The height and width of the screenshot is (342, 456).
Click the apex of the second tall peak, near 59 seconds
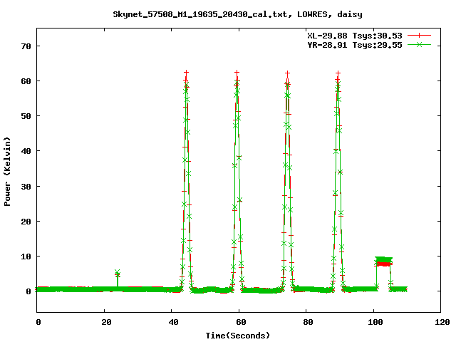point(237,73)
